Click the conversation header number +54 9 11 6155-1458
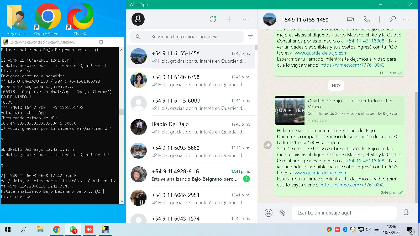420x236 pixels. point(305,20)
